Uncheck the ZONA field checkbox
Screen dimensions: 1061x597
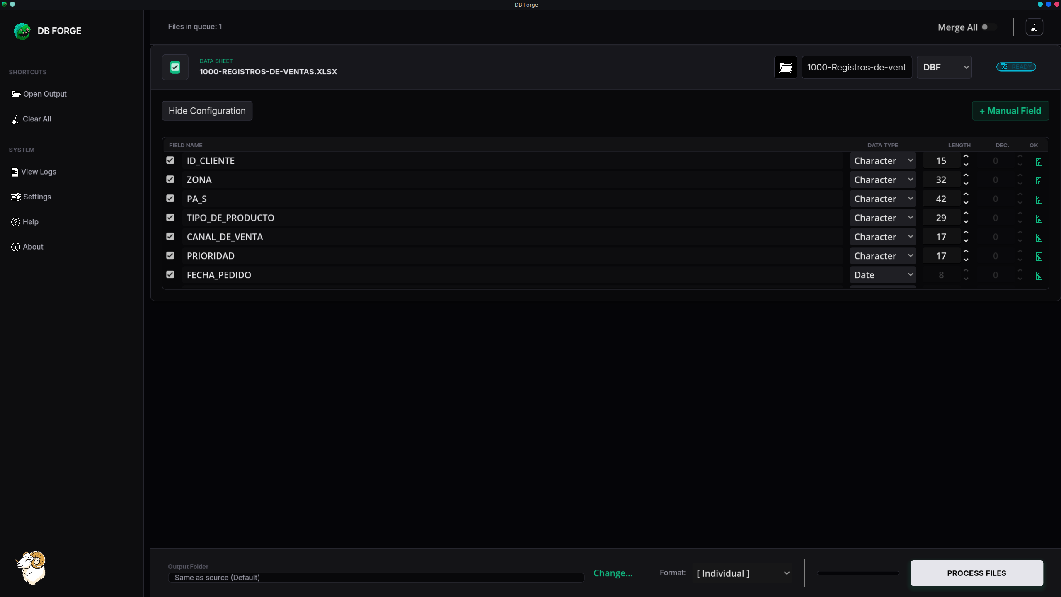[170, 180]
